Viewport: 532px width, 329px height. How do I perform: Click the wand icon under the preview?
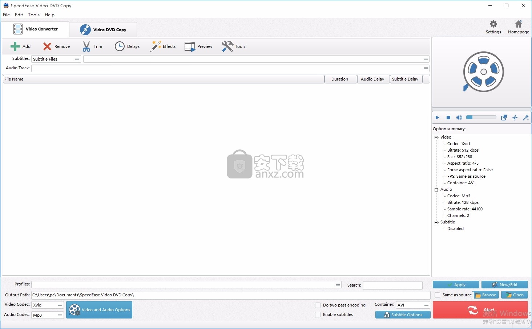coord(525,118)
